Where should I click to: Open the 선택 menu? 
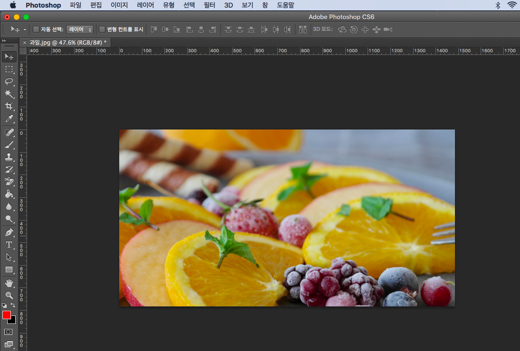(x=189, y=5)
